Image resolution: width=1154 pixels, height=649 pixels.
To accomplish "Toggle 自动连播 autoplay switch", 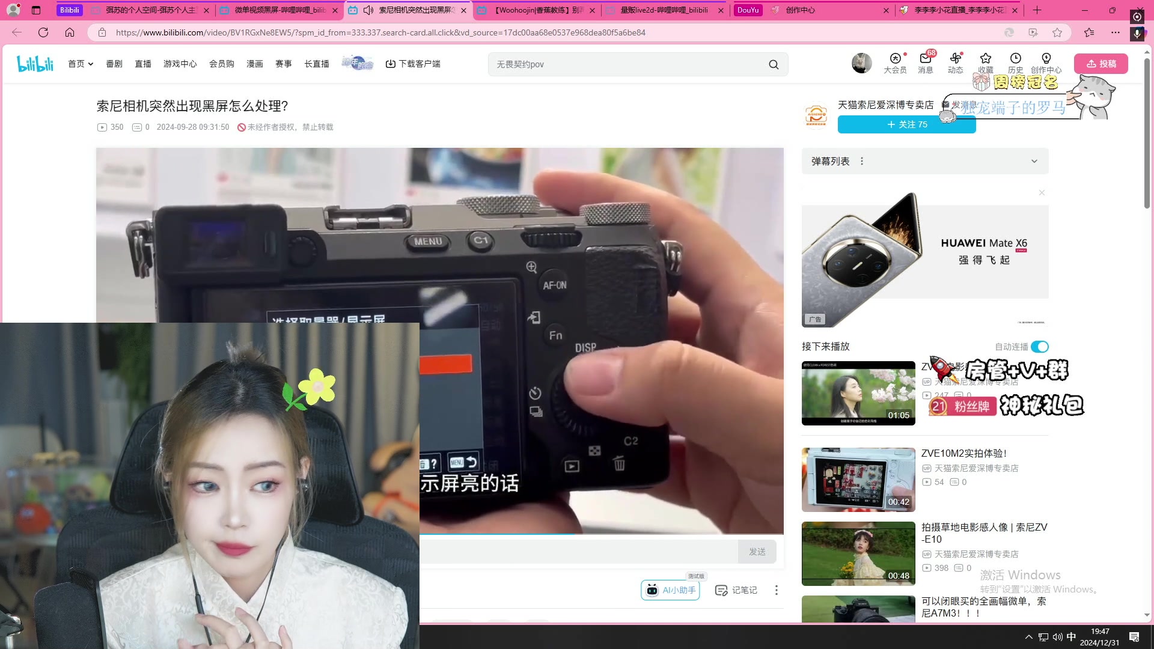I will [1039, 347].
